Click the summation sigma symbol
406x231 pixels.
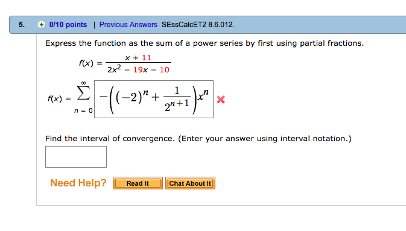click(83, 93)
